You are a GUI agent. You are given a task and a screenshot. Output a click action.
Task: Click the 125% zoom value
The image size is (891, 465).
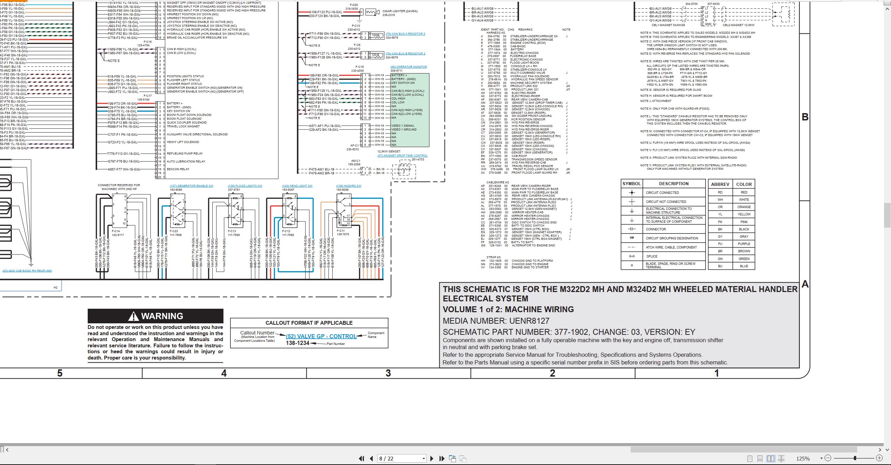tap(803, 459)
